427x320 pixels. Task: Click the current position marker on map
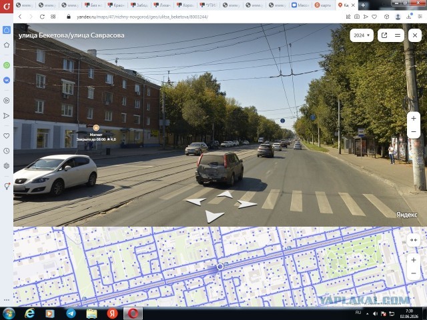220,267
